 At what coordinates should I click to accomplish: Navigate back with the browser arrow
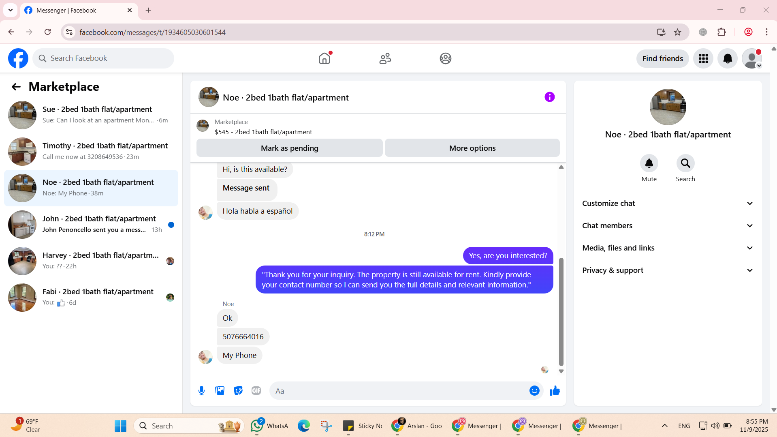11,32
